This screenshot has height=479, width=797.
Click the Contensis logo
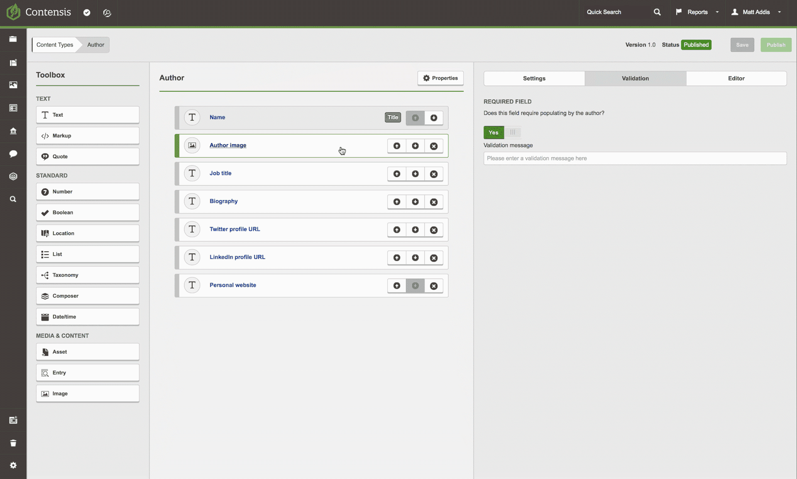(x=39, y=12)
